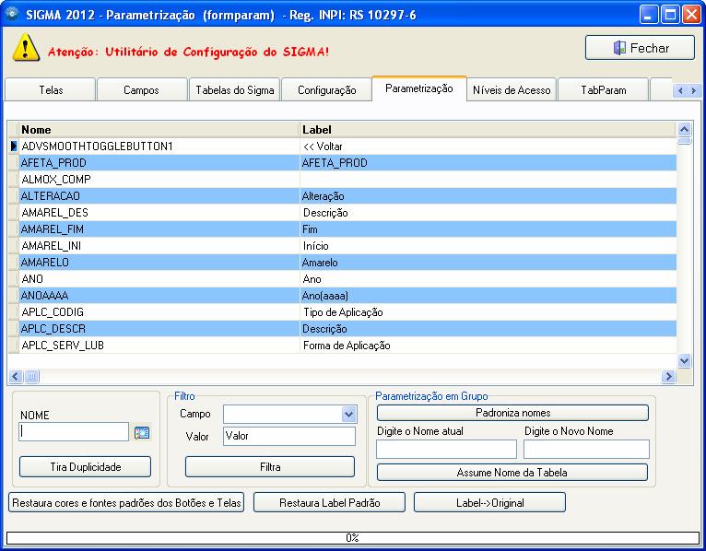Click the 'Ano(aaaa)' label cell
The height and width of the screenshot is (551, 706).
[x=488, y=296]
